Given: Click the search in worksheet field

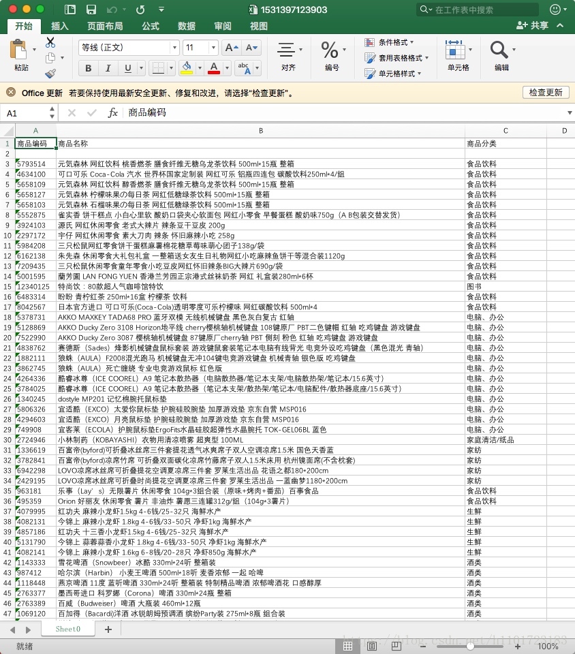Looking at the screenshot, I should click(x=477, y=10).
